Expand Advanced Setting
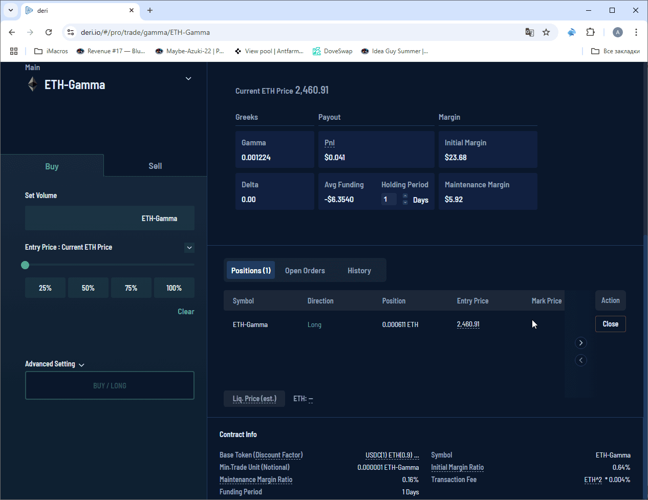 pyautogui.click(x=55, y=364)
